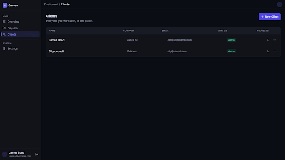Select the James Bond client name
Viewport: 285px width, 160px height.
click(57, 40)
